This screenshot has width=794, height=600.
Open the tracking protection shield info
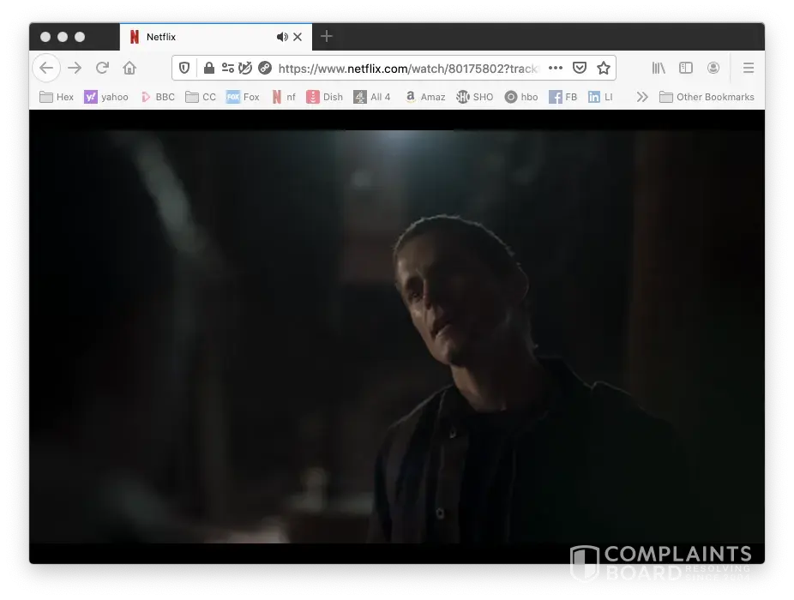click(x=184, y=68)
